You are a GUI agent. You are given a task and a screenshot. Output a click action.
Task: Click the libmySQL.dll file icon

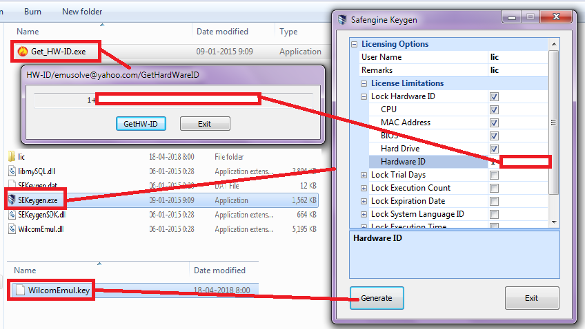click(x=12, y=171)
